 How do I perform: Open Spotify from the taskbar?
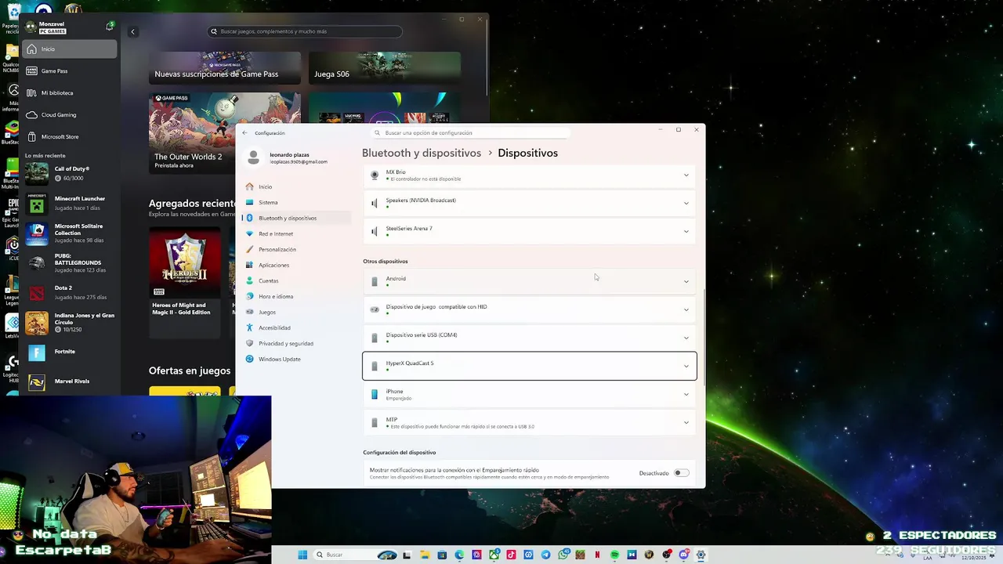click(x=614, y=555)
